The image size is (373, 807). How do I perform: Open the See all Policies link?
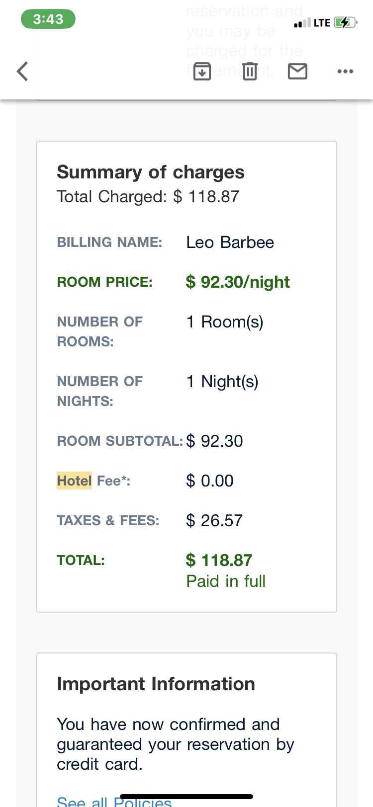pyautogui.click(x=114, y=801)
